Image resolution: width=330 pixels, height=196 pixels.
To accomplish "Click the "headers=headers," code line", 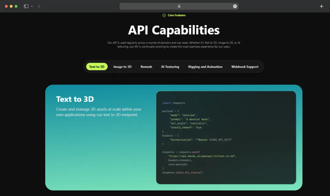I will tap(180, 160).
